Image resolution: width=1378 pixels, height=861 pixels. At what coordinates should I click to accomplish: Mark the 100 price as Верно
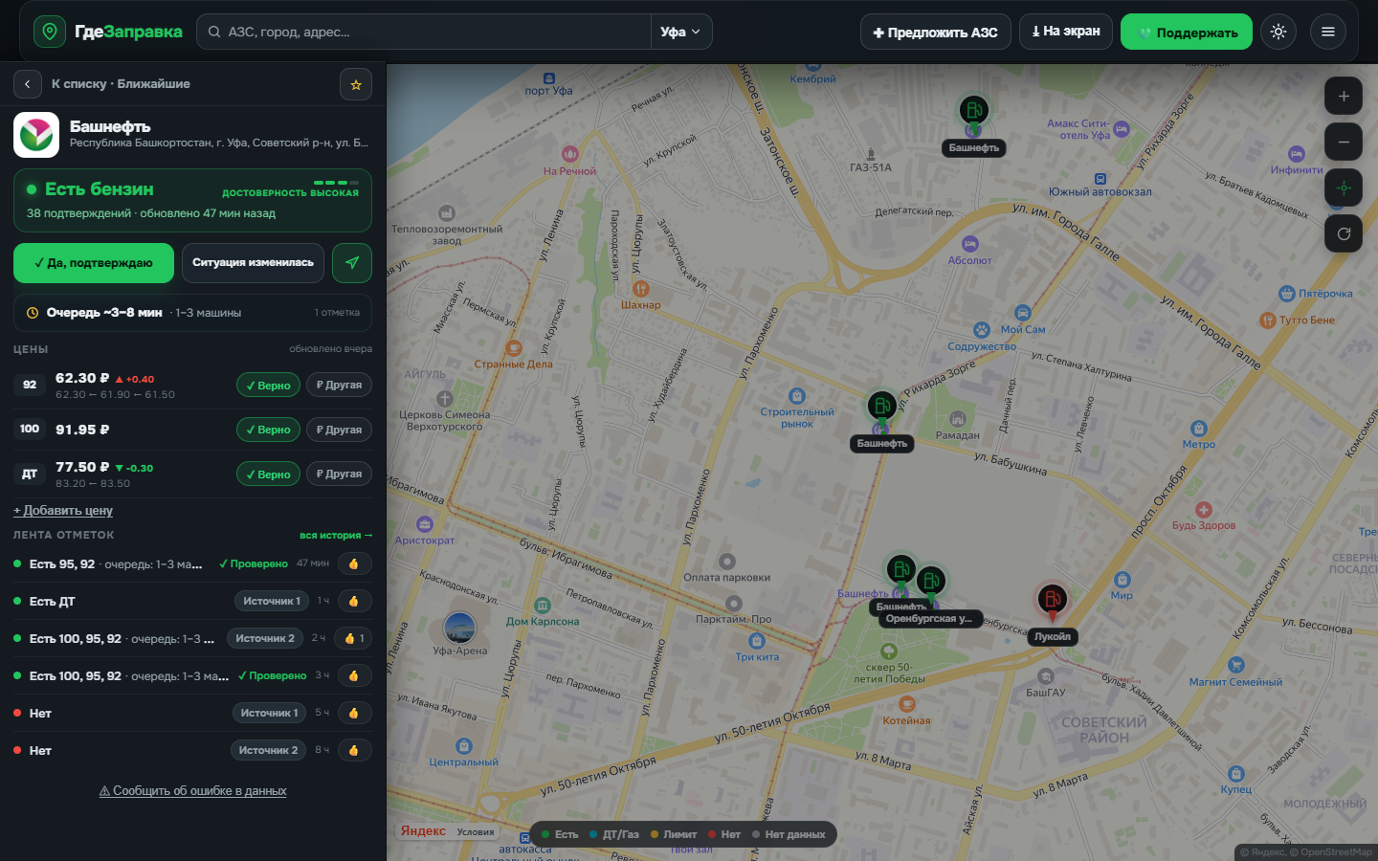pyautogui.click(x=268, y=430)
